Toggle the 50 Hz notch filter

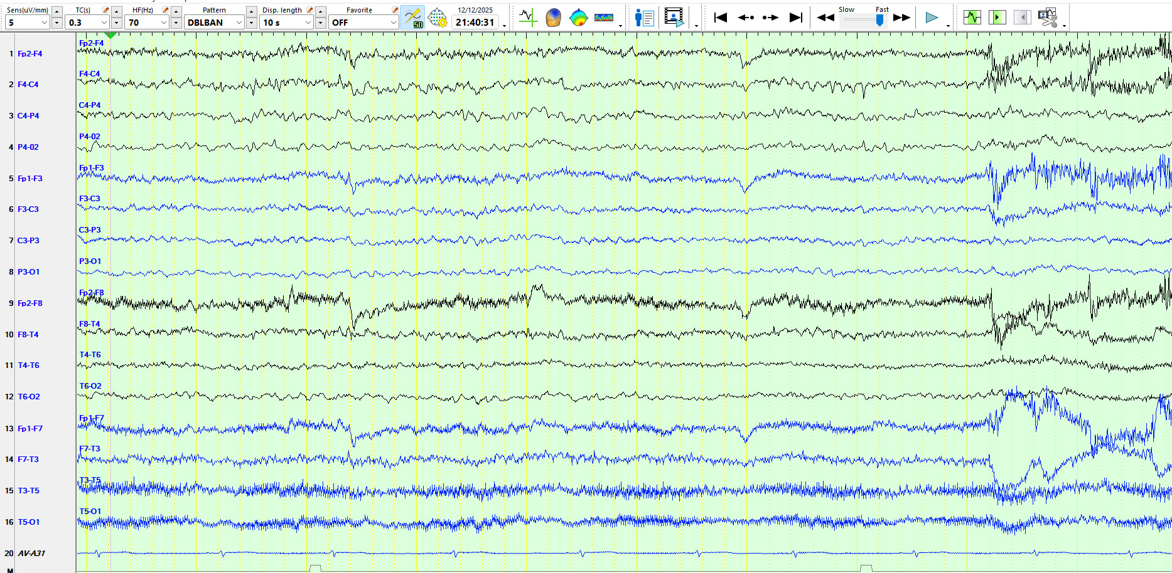412,18
